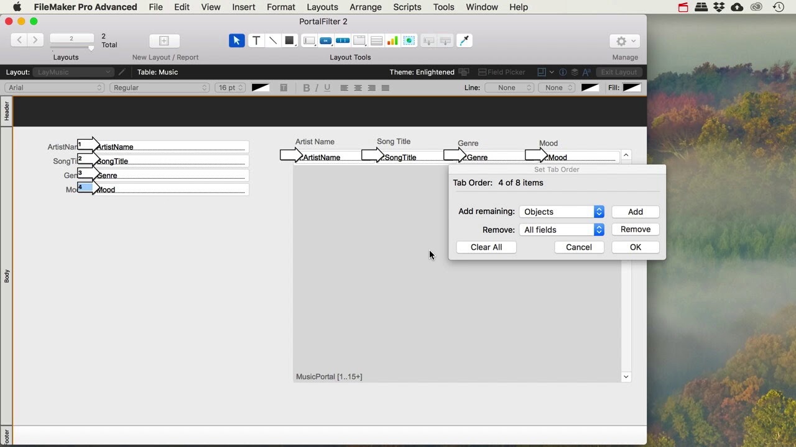Image resolution: width=796 pixels, height=447 pixels.
Task: Click the portal scroll down arrow
Action: 626,377
